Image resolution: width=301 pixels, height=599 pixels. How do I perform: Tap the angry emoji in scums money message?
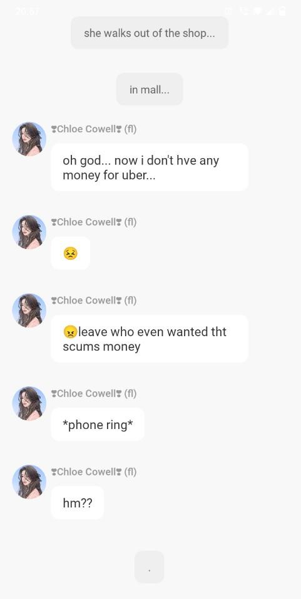point(70,332)
